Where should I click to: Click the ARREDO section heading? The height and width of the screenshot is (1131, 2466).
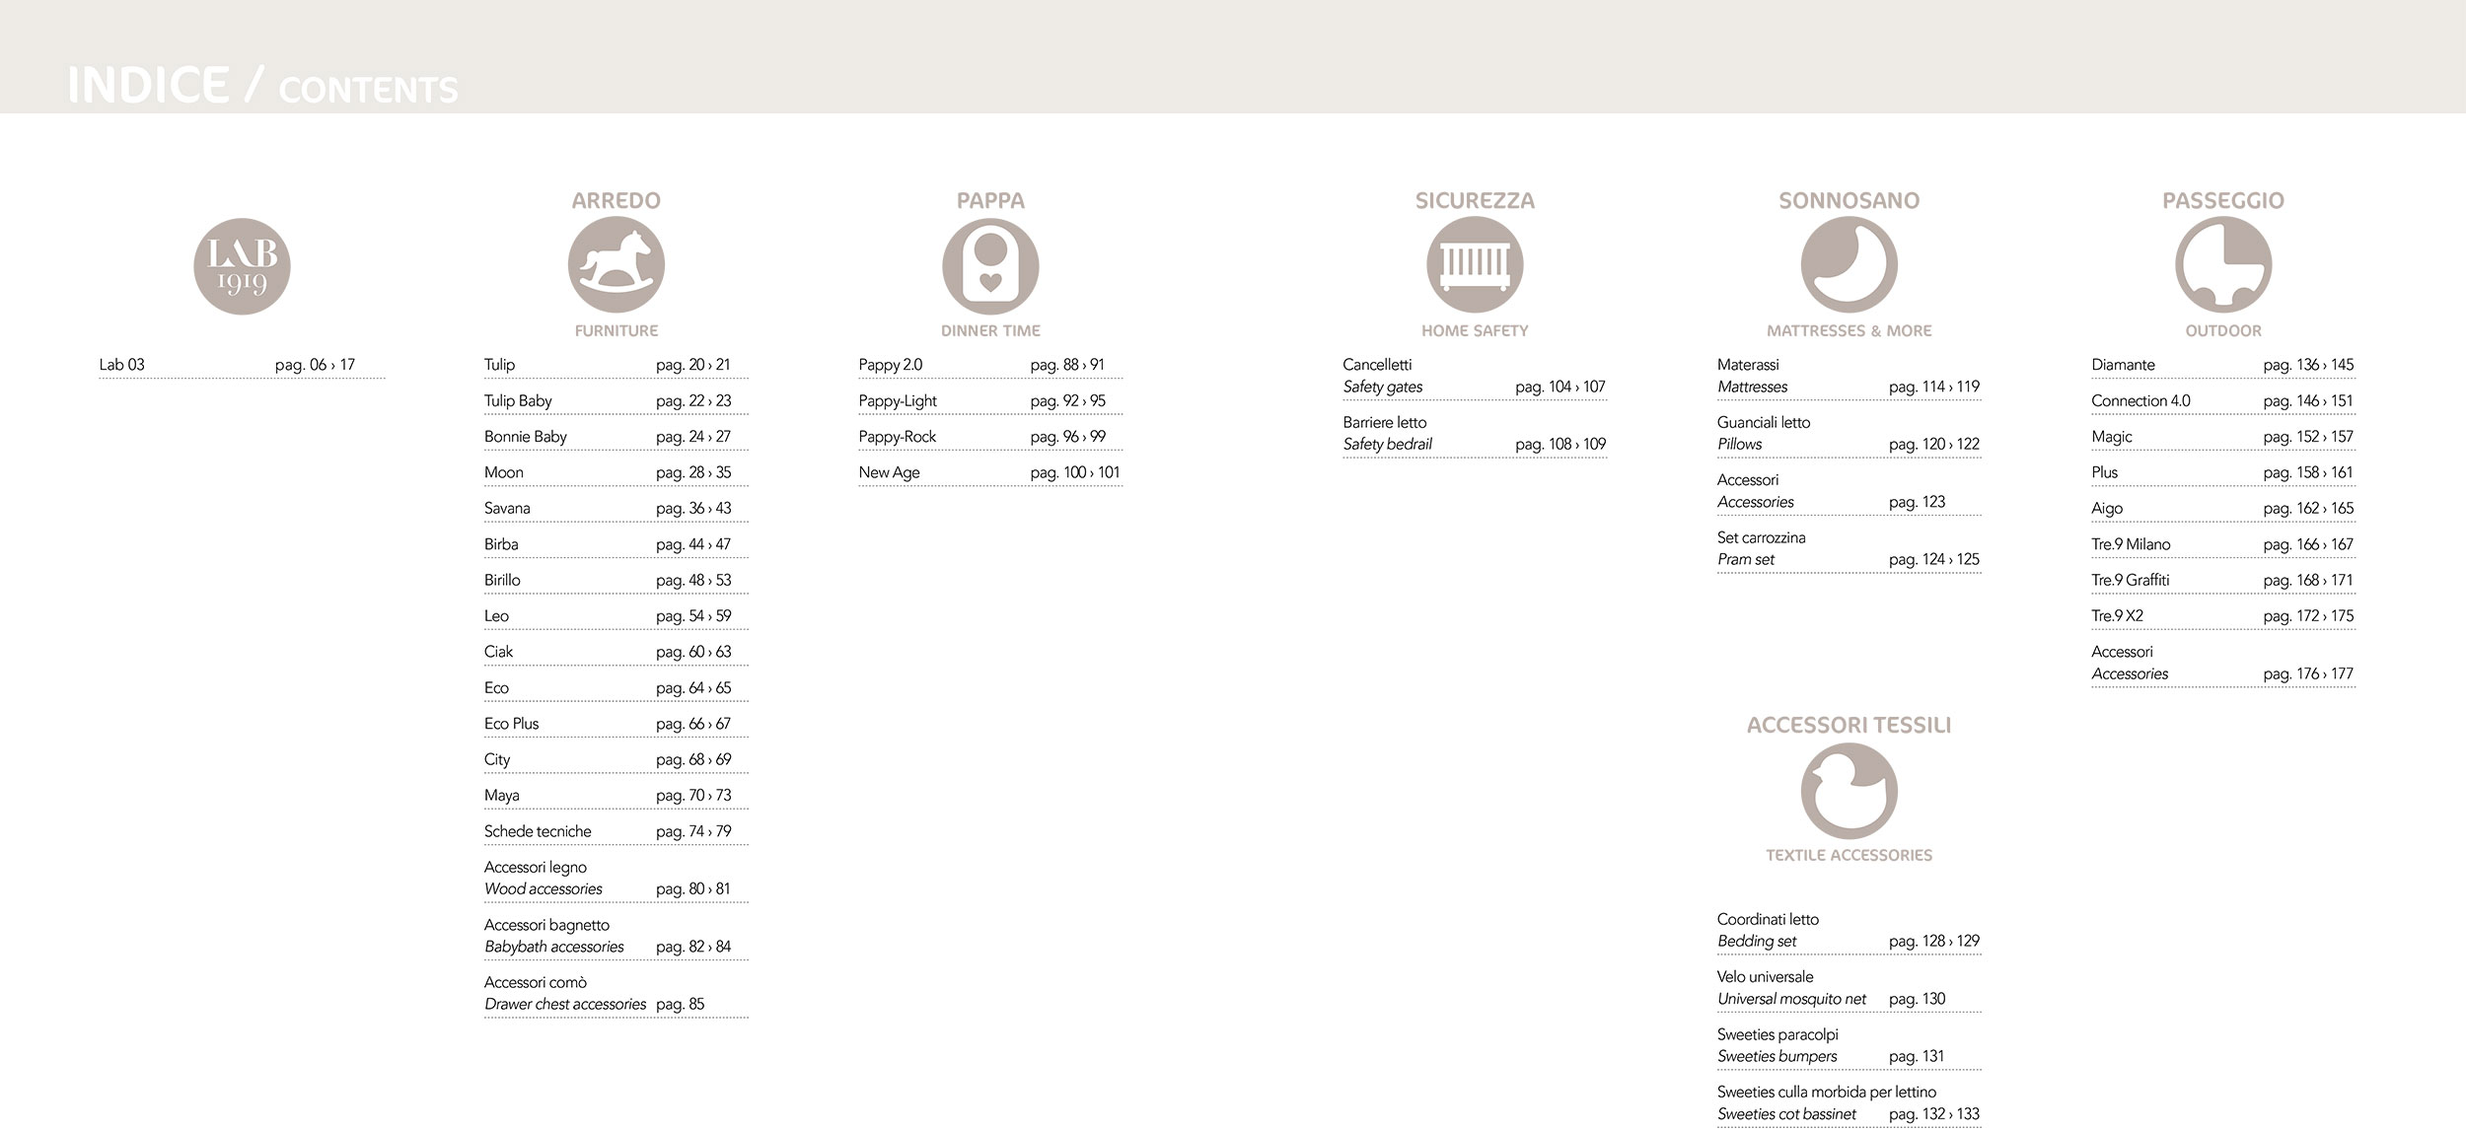[616, 200]
